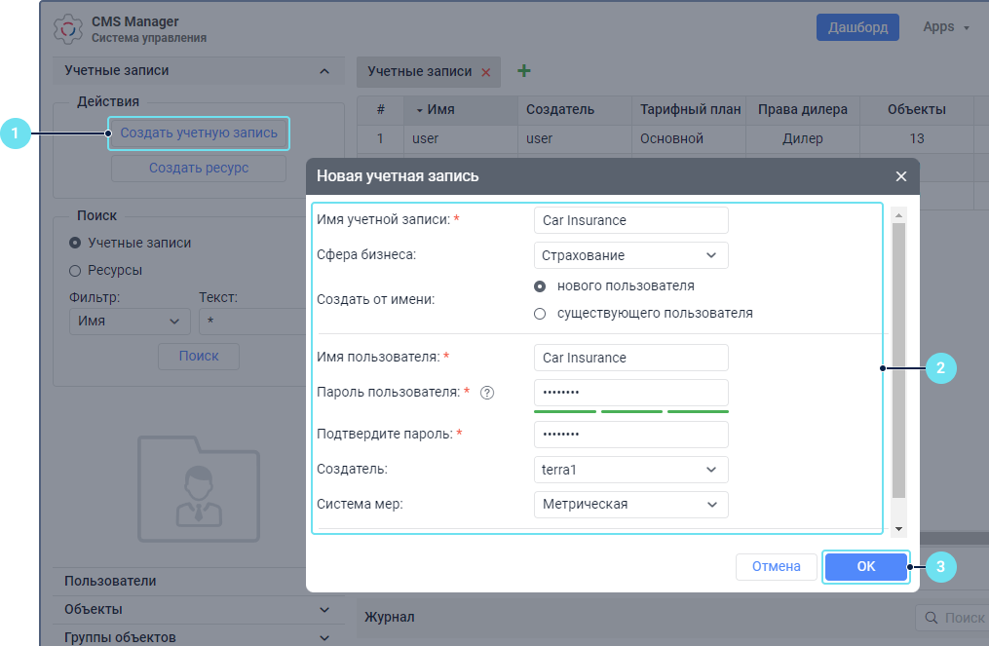Click the scroll up arrow in dialog
Image resolution: width=989 pixels, height=646 pixels.
(x=898, y=213)
